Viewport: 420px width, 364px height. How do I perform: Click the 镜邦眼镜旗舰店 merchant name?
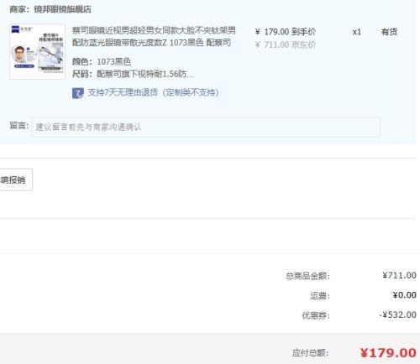(x=62, y=9)
